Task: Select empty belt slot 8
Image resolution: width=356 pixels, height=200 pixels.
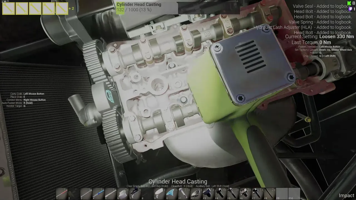Action: tap(147, 194)
